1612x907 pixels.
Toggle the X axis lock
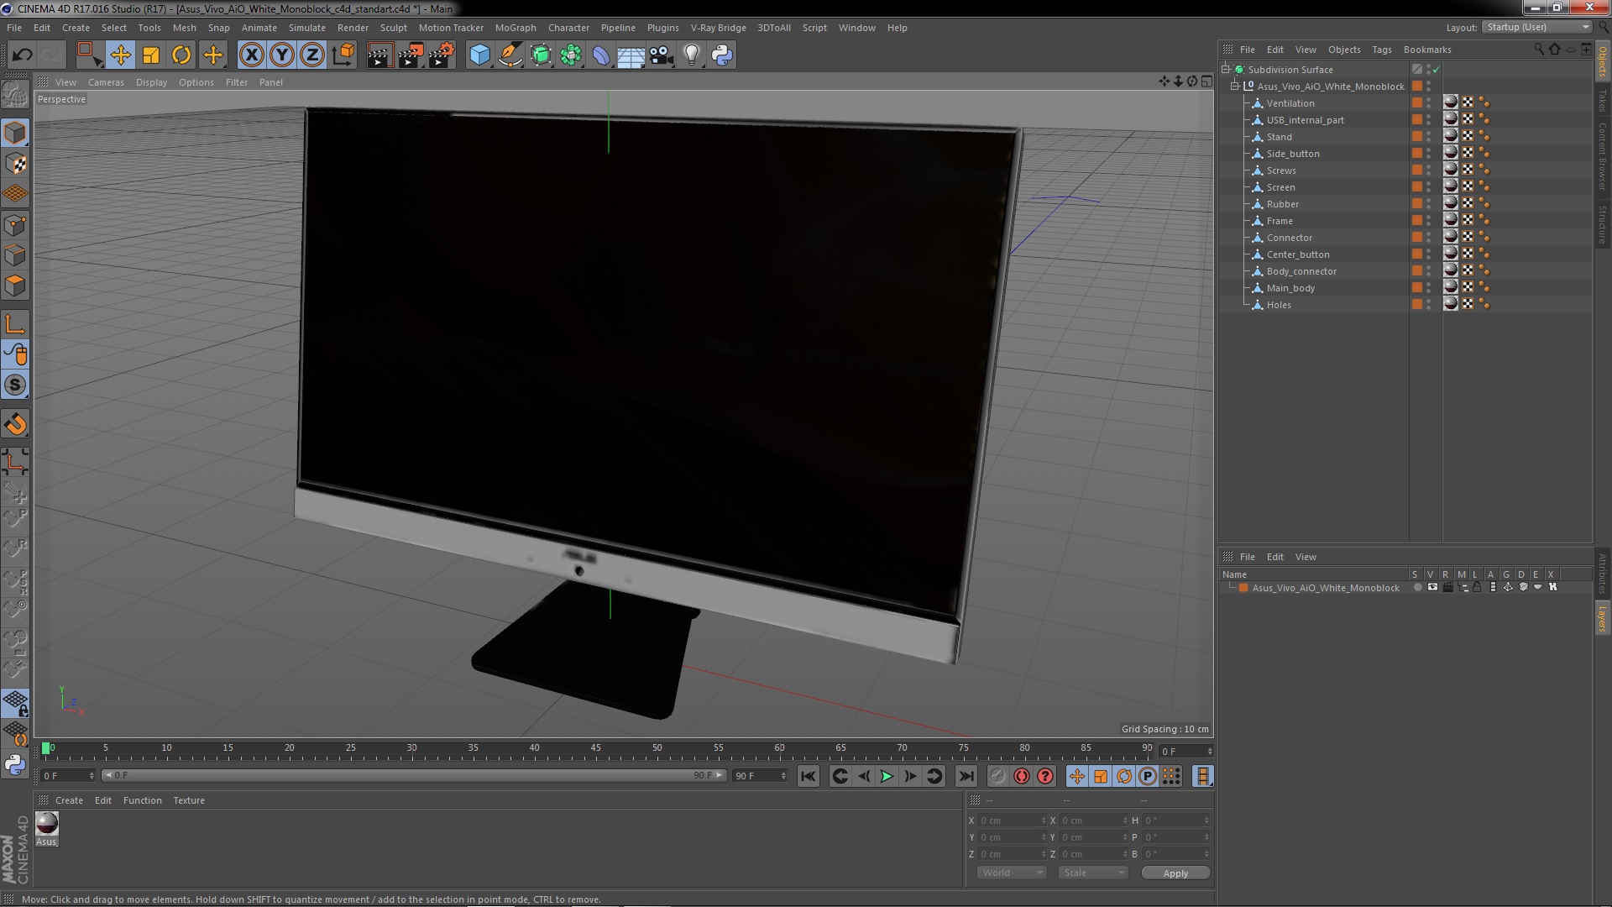(x=251, y=55)
